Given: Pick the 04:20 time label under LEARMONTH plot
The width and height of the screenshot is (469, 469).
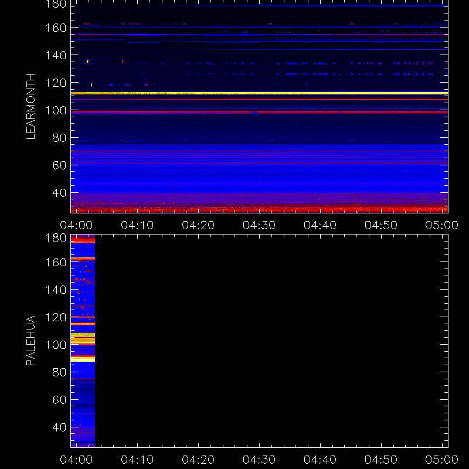Looking at the screenshot, I should click(x=198, y=225).
